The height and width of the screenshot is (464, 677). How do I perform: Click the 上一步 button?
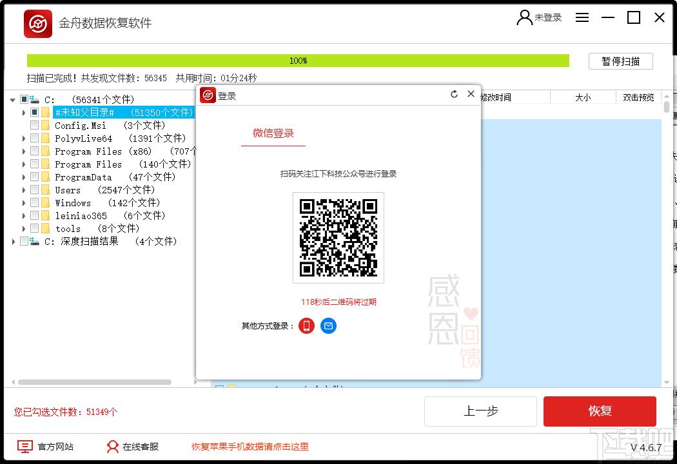[480, 411]
